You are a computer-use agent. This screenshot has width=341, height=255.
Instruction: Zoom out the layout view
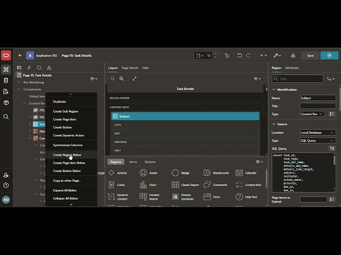[112, 79]
